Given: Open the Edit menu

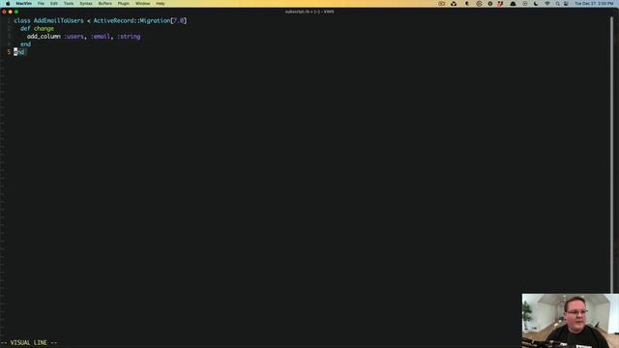Looking at the screenshot, I should (x=54, y=4).
